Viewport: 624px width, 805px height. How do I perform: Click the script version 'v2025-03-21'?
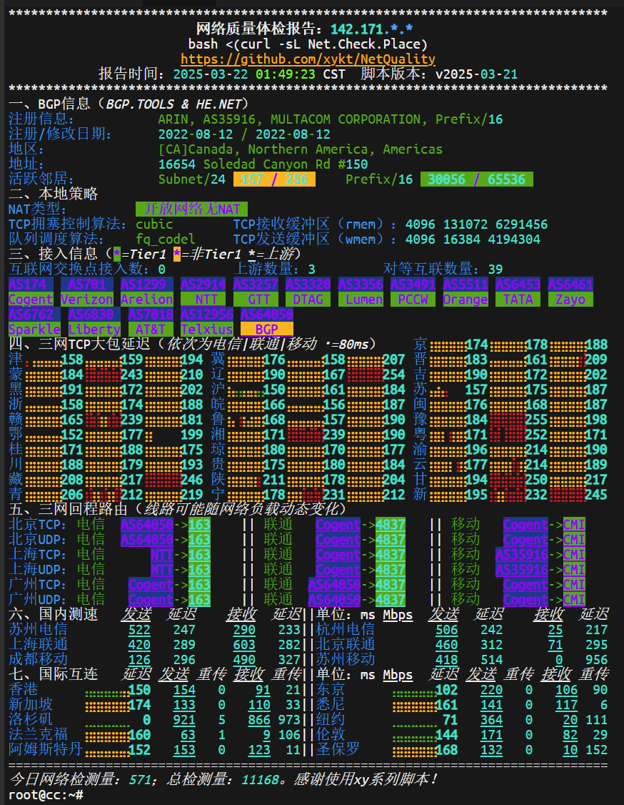click(476, 74)
